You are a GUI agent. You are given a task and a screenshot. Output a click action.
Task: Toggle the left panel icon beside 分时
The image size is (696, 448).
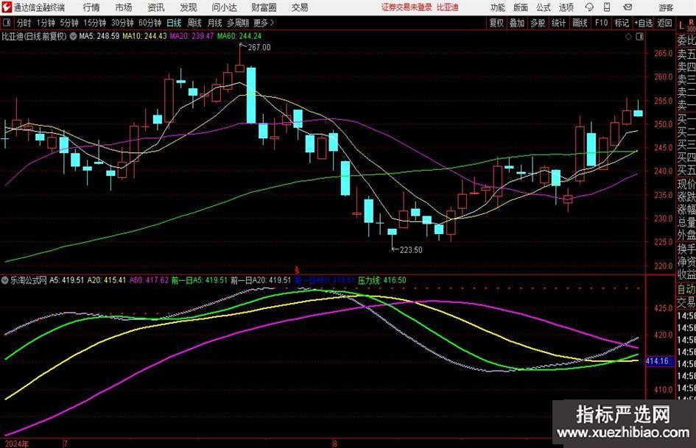(x=7, y=23)
